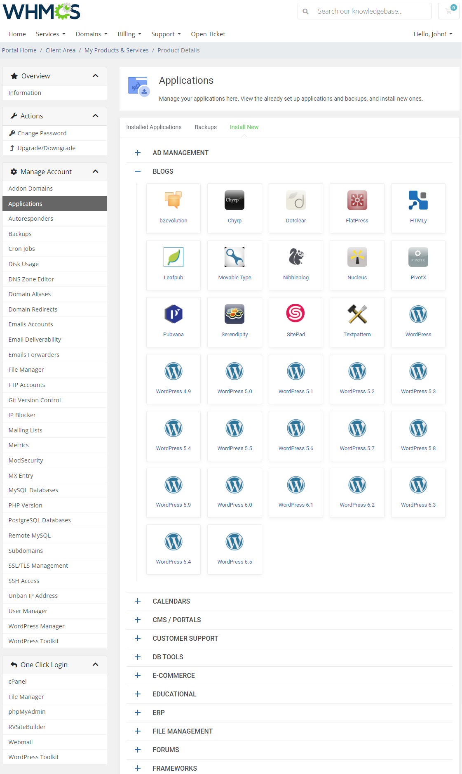
Task: Open the WordPress 6.0 icon
Action: (x=235, y=485)
